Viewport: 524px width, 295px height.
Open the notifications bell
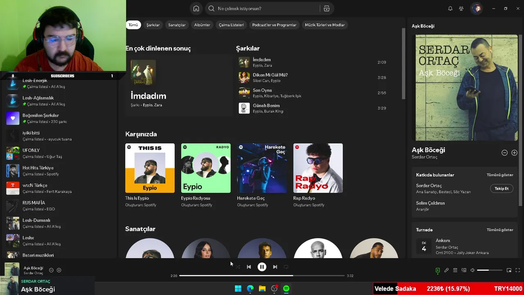450,9
